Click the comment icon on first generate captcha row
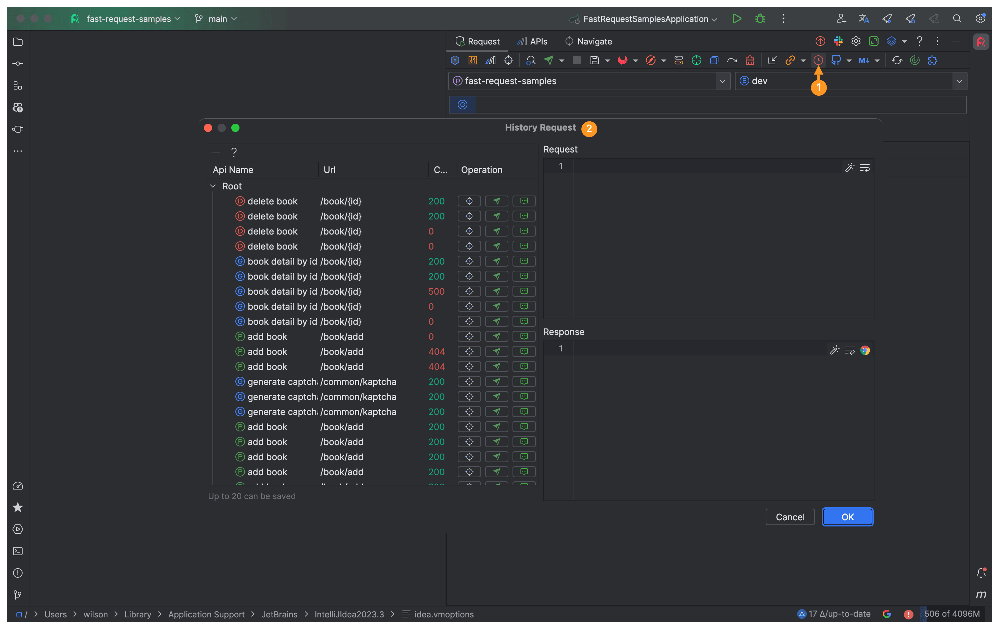This screenshot has width=999, height=629. coord(524,382)
